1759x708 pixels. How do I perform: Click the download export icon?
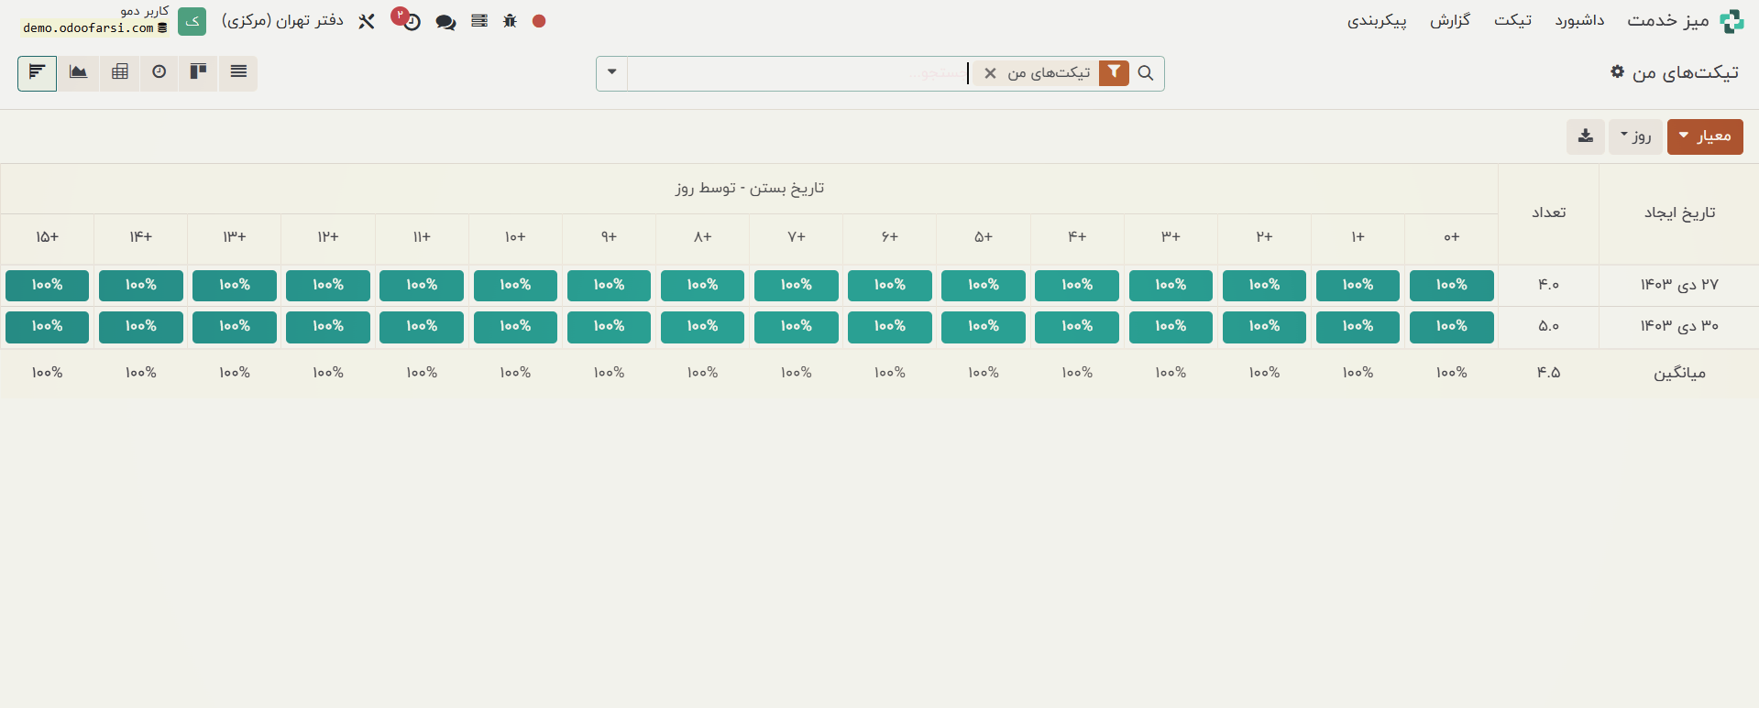coord(1585,136)
